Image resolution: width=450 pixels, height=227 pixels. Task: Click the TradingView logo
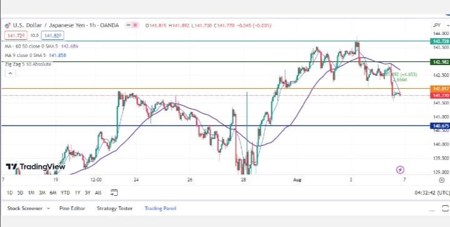(x=36, y=167)
